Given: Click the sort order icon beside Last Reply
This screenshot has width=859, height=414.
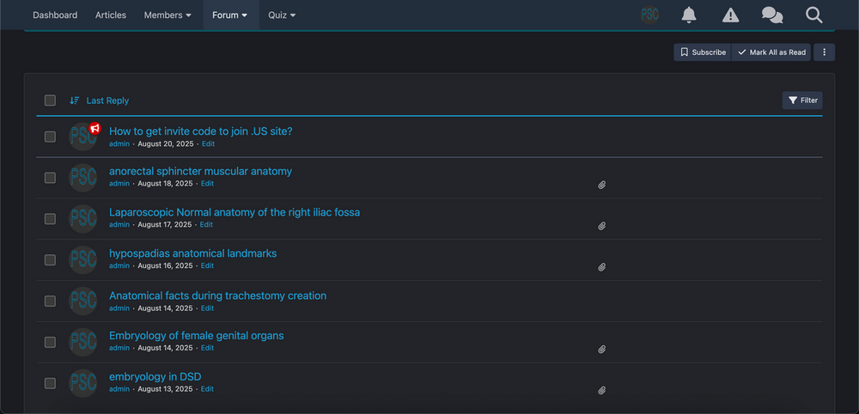Looking at the screenshot, I should (75, 100).
